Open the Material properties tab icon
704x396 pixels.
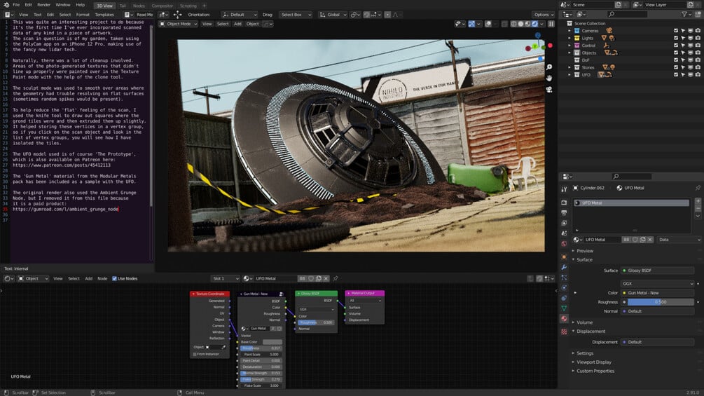(x=564, y=319)
